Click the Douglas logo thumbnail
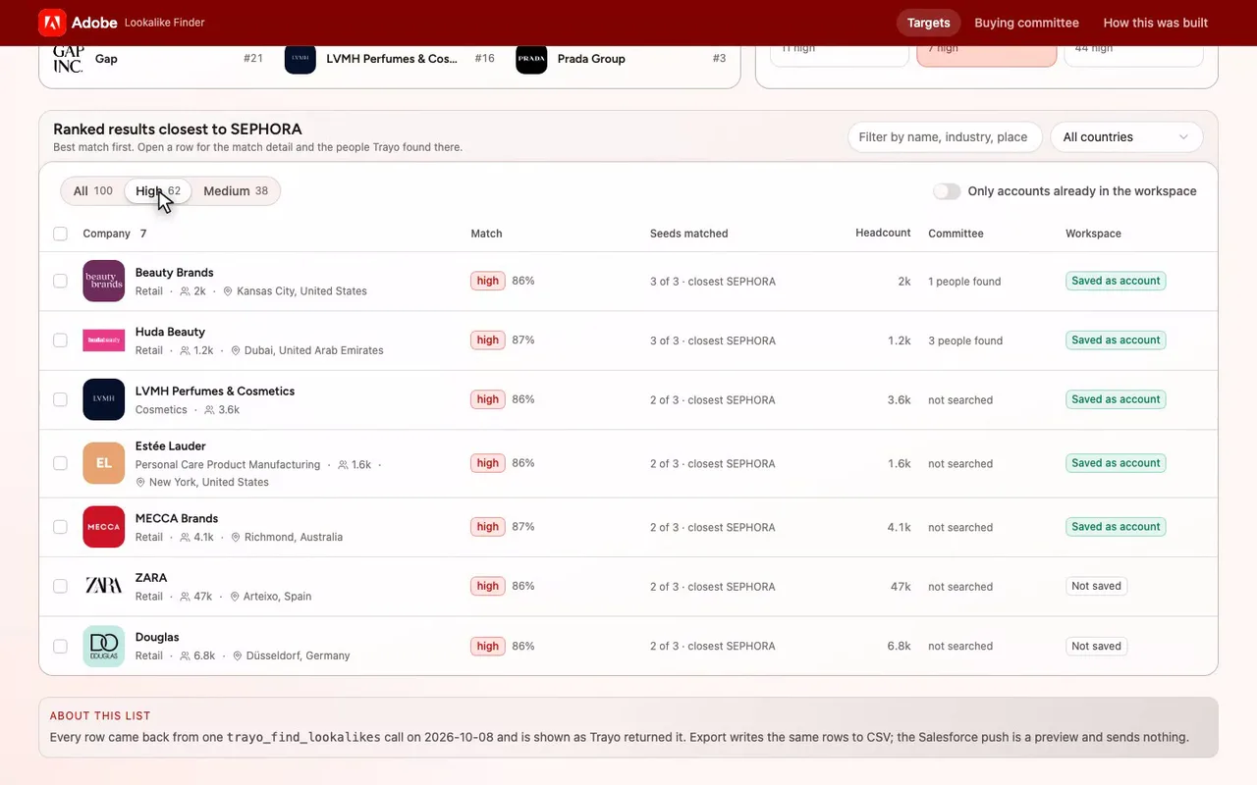Image resolution: width=1257 pixels, height=785 pixels. coord(103,646)
